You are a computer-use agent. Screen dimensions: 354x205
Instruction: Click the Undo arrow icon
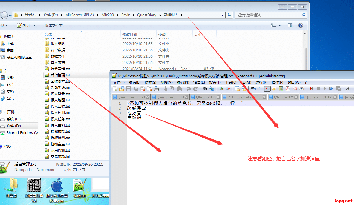point(188,89)
